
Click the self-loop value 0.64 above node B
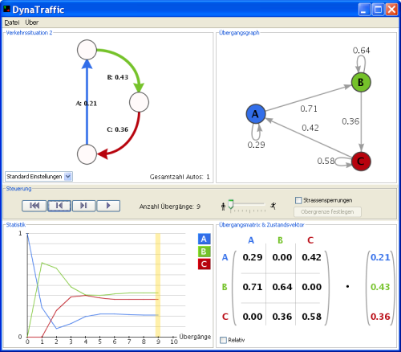(x=361, y=51)
